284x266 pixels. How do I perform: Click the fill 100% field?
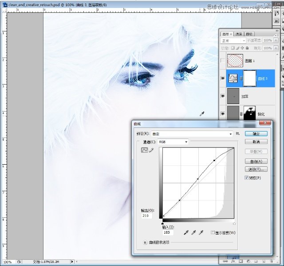click(268, 48)
